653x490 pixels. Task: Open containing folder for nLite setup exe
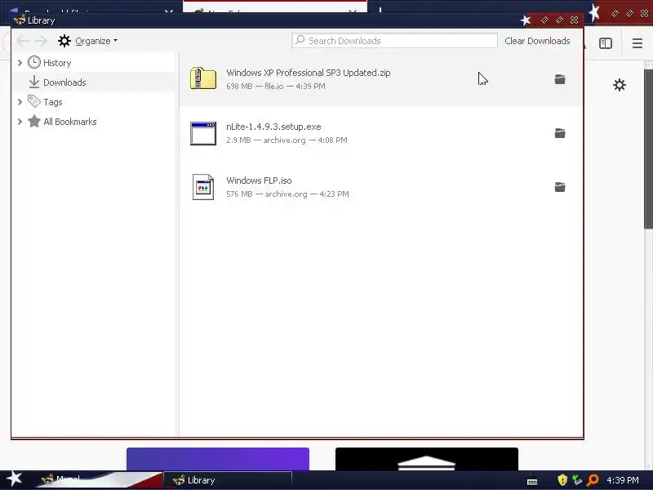[x=560, y=133]
